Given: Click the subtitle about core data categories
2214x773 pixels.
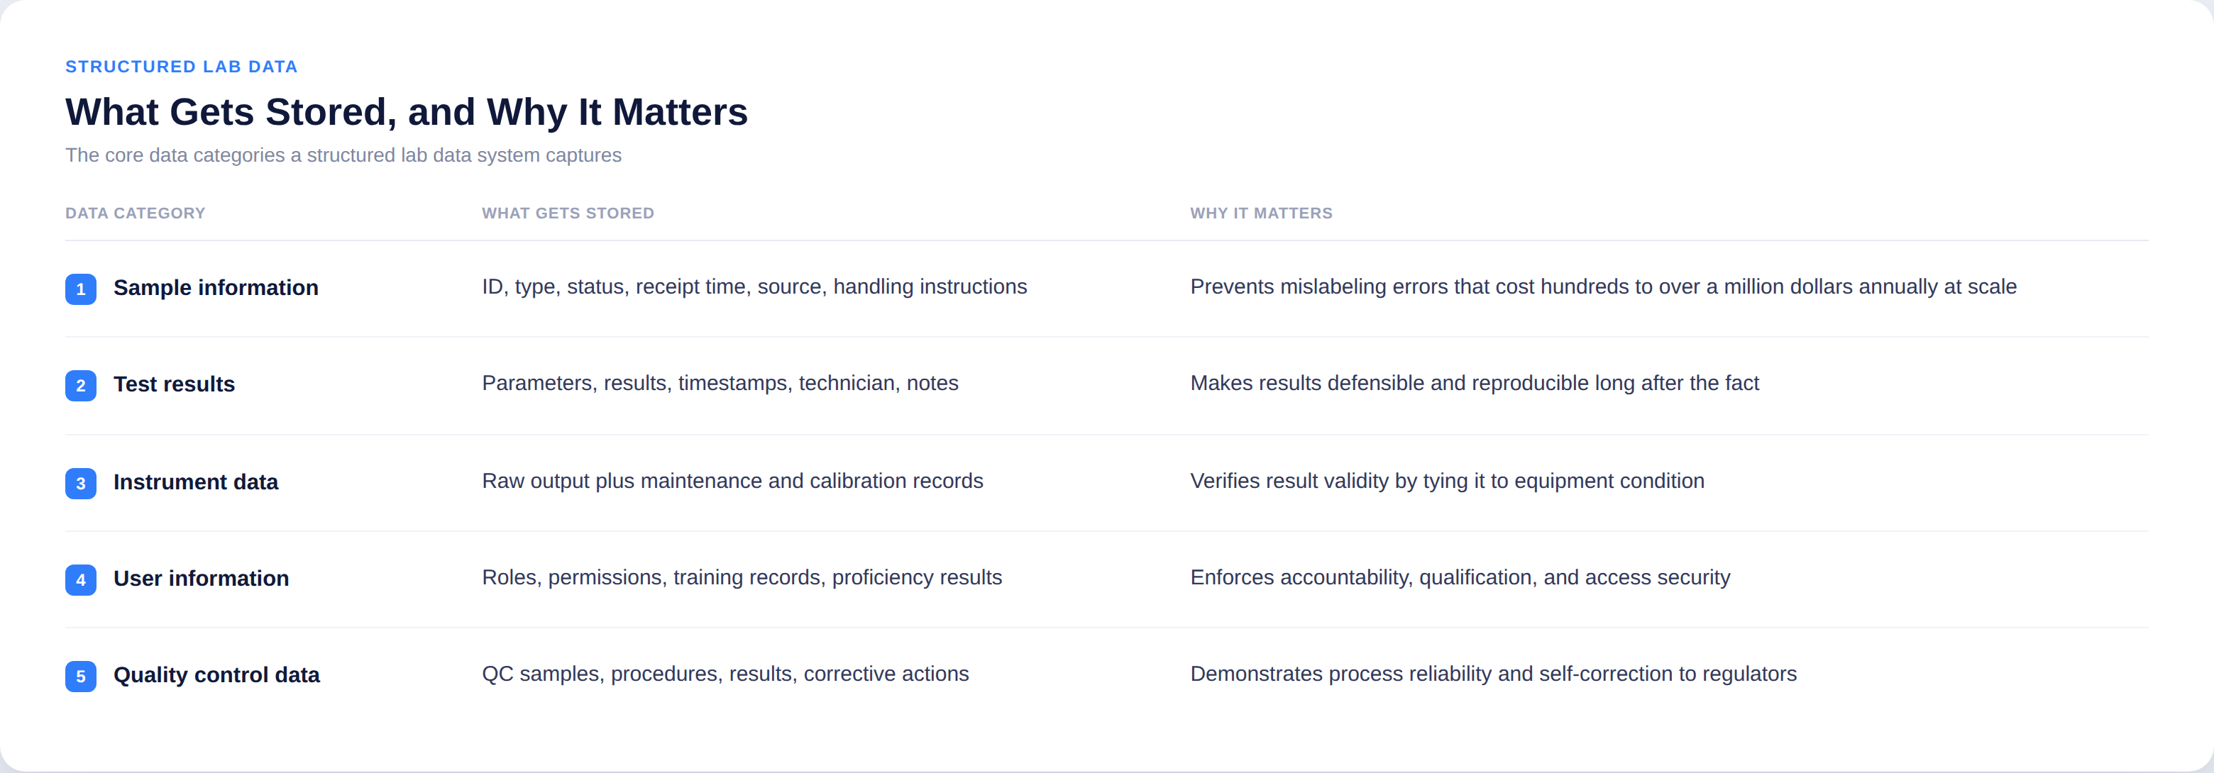Looking at the screenshot, I should (x=343, y=155).
